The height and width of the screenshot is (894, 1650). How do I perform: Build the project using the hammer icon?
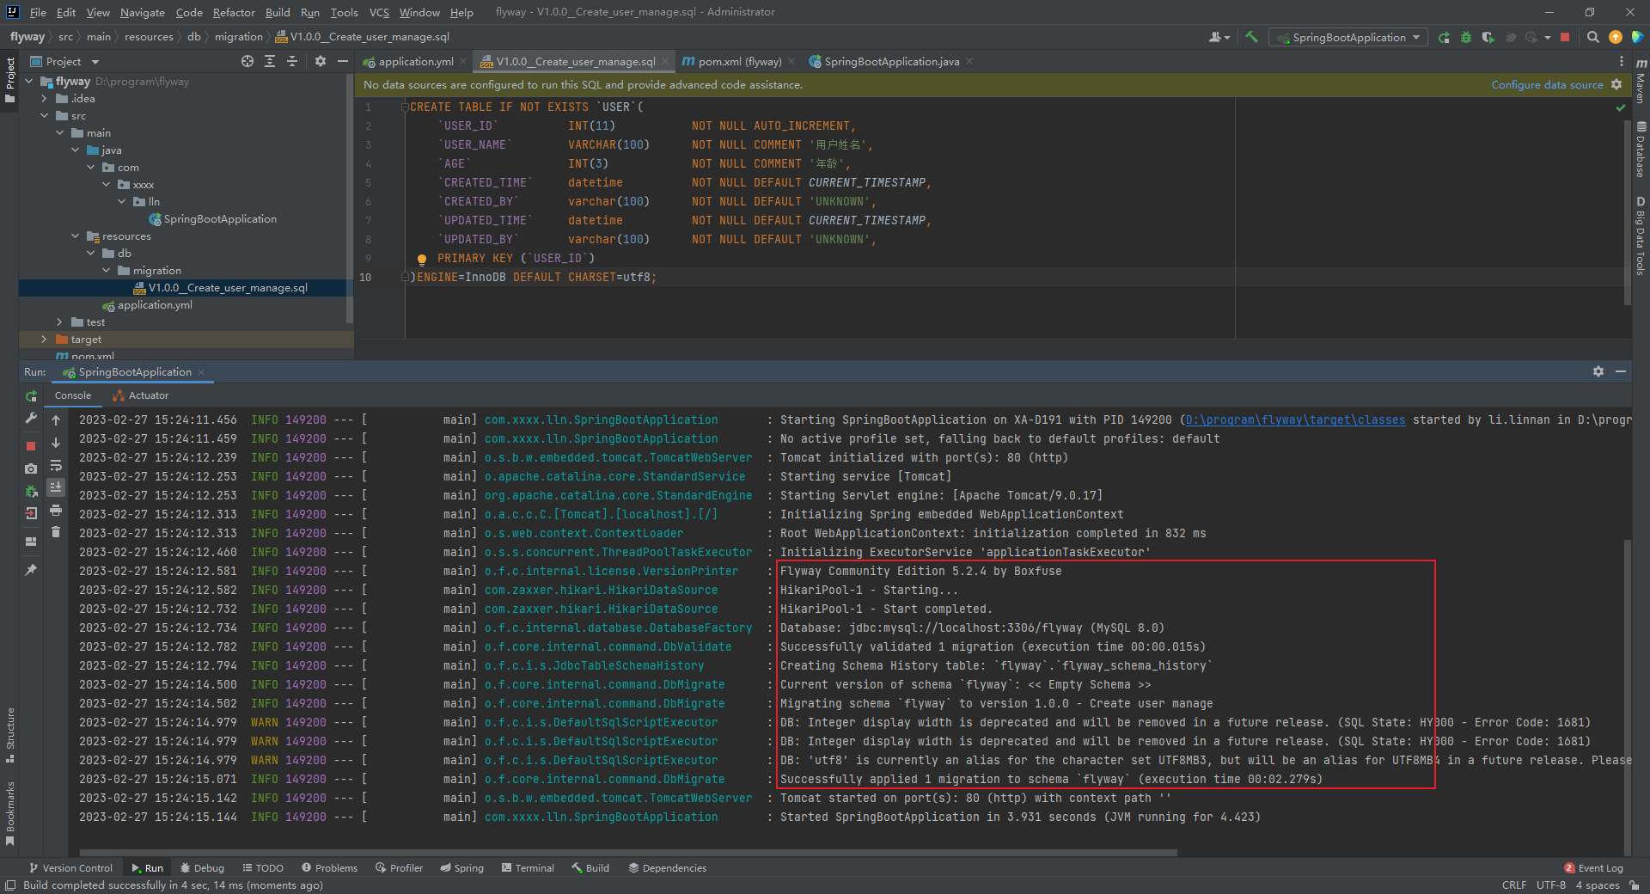click(x=1251, y=37)
